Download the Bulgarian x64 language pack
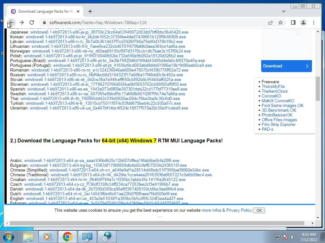The height and width of the screenshot is (243, 325). [108, 165]
